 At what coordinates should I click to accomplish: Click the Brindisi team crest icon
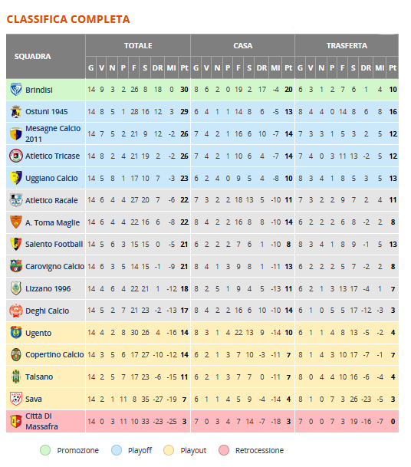pyautogui.click(x=16, y=90)
